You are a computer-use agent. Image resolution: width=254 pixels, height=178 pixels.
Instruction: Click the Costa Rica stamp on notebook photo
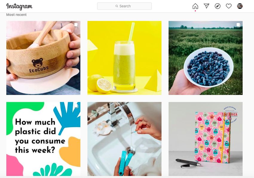[x=229, y=115]
